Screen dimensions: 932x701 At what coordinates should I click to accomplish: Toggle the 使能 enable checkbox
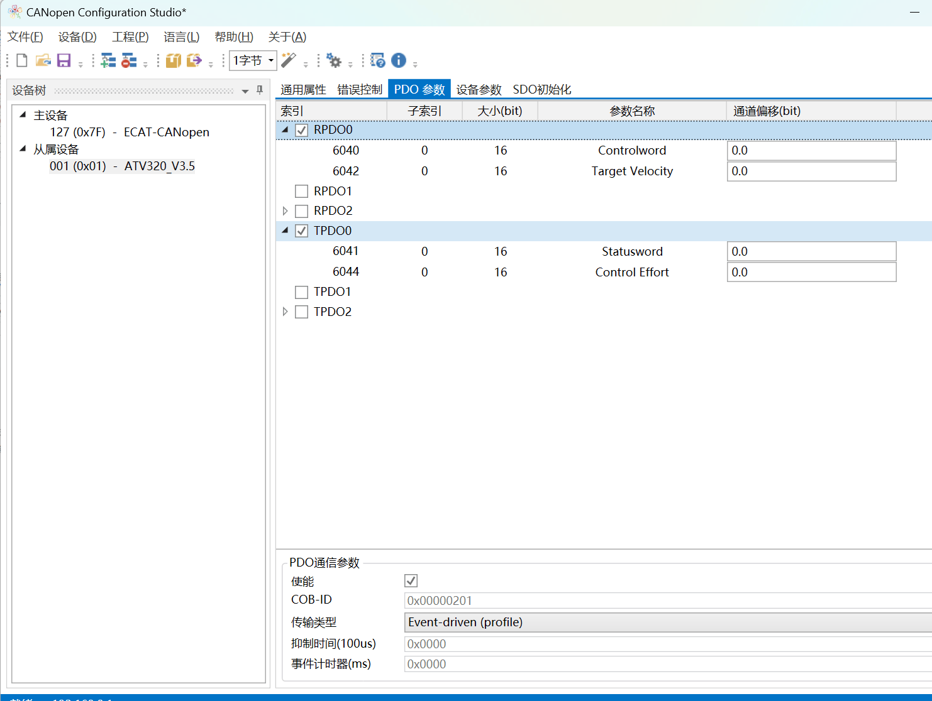click(411, 581)
